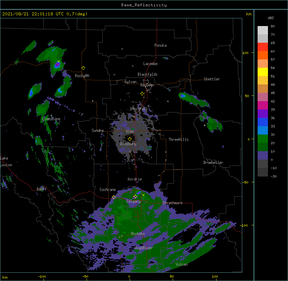This screenshot has width=288, height=281.
Task: Click the RockyMH label
Action: pos(82,76)
